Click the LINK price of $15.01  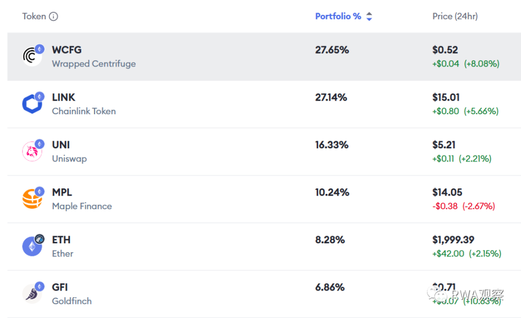tap(446, 98)
